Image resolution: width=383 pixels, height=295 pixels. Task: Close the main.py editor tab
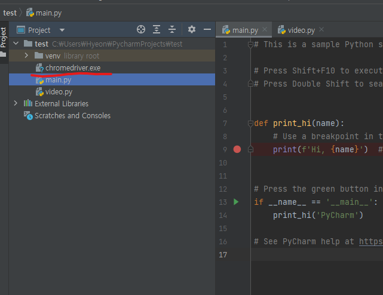click(x=265, y=29)
